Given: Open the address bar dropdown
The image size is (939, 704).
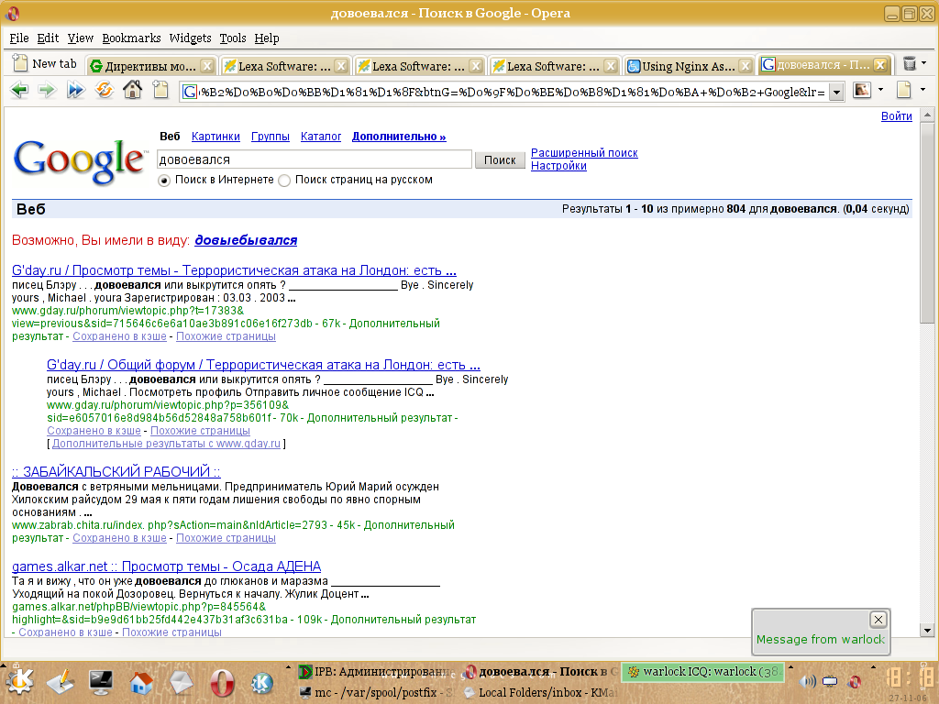Looking at the screenshot, I should point(837,93).
